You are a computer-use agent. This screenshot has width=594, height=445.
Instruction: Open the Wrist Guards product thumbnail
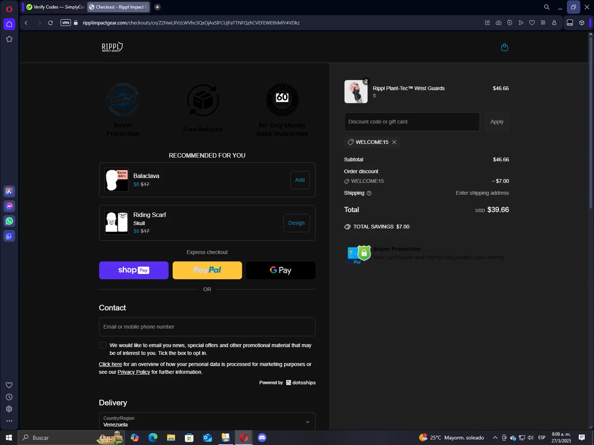[x=356, y=92]
